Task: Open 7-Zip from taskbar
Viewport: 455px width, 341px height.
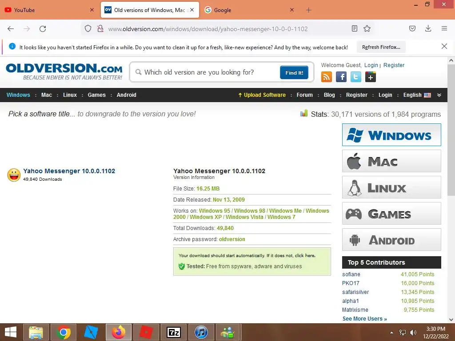Action: 174,332
